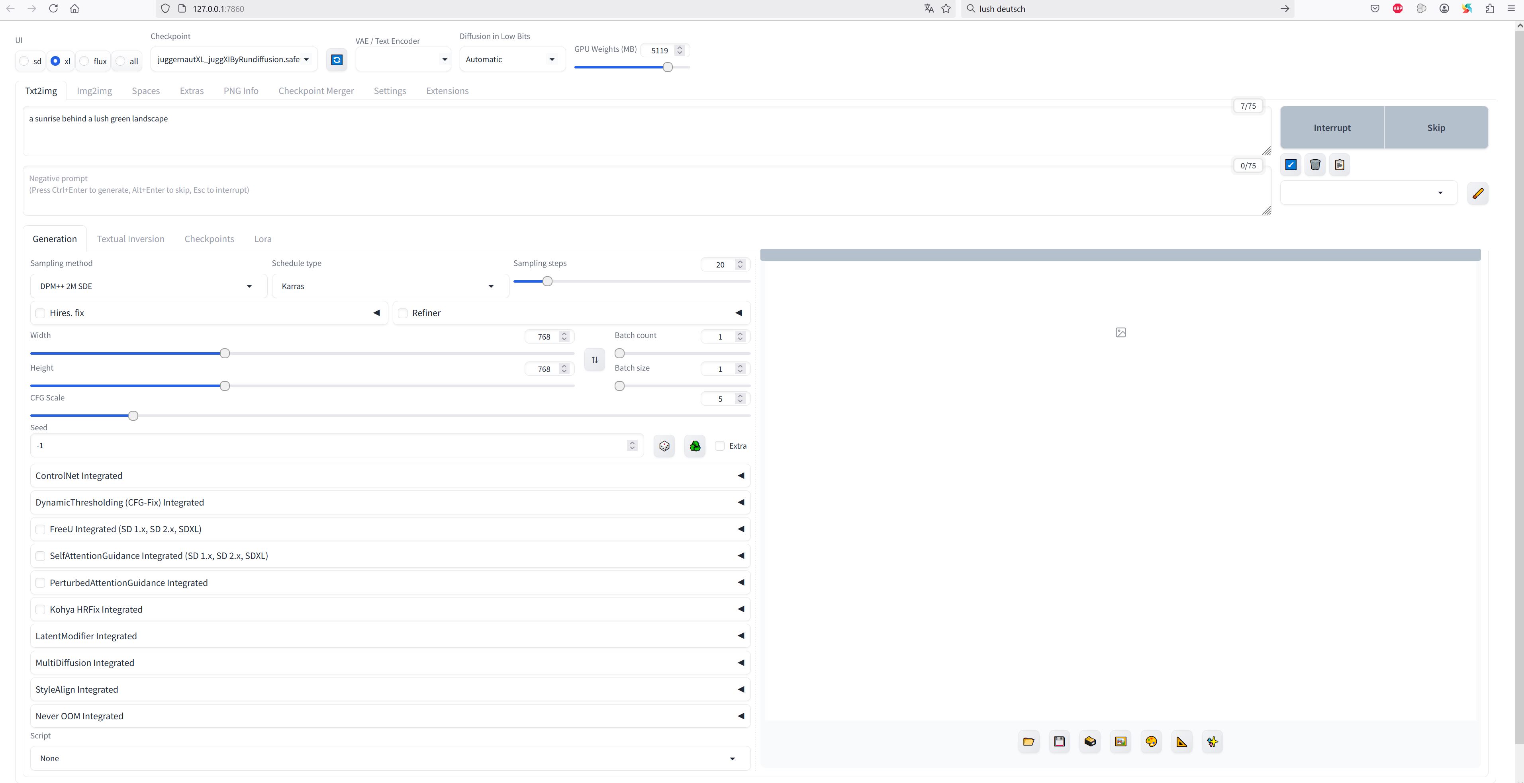
Task: Enable the FreeU Integrated checkbox
Action: 40,529
